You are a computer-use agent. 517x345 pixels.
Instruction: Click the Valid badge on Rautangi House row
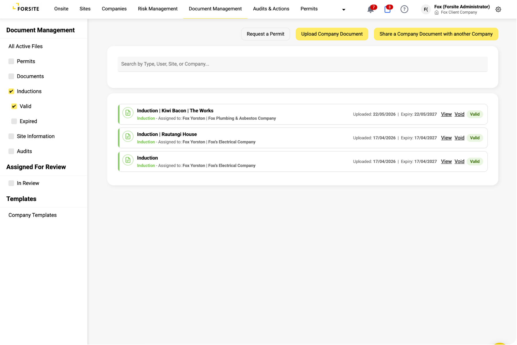pos(474,138)
